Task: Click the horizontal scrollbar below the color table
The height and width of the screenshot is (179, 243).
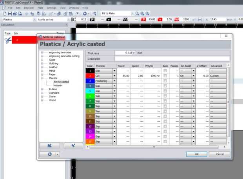Action: click(154, 147)
